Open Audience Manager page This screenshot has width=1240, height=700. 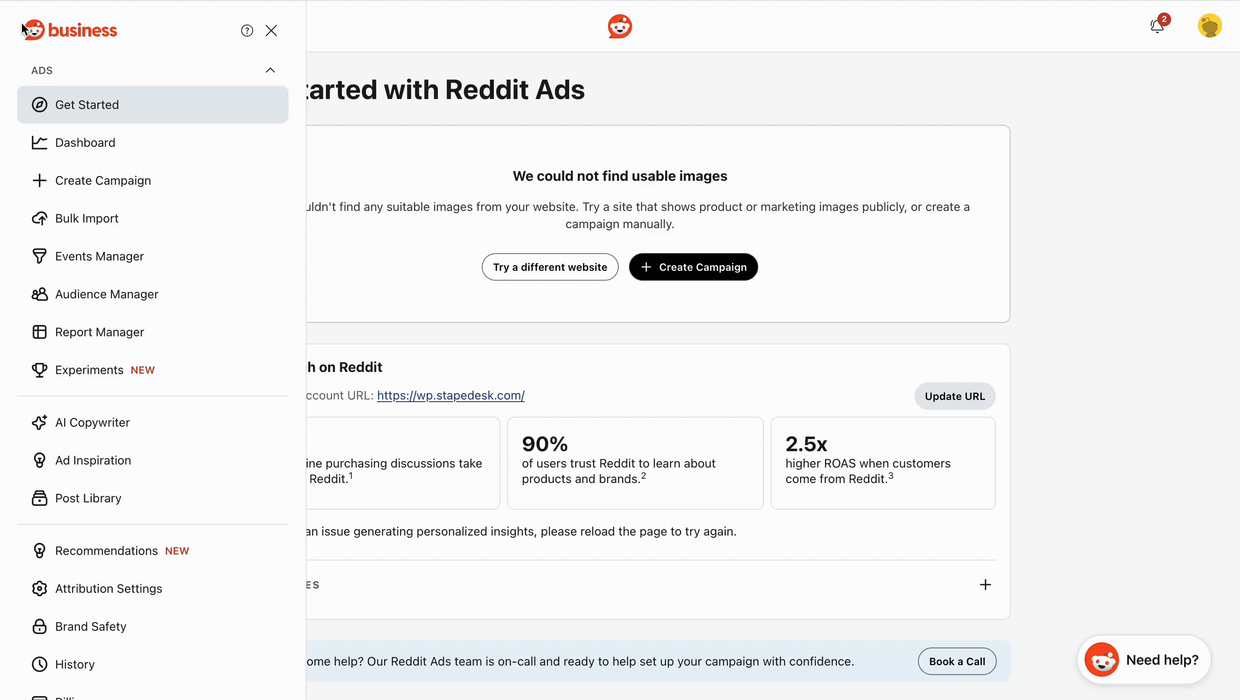[x=152, y=294]
